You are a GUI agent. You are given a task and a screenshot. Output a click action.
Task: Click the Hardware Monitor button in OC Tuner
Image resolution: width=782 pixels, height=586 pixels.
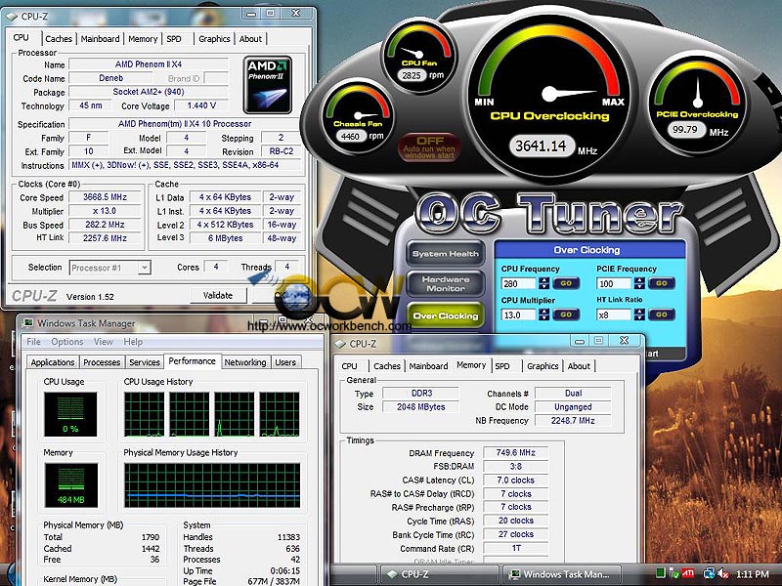click(446, 284)
